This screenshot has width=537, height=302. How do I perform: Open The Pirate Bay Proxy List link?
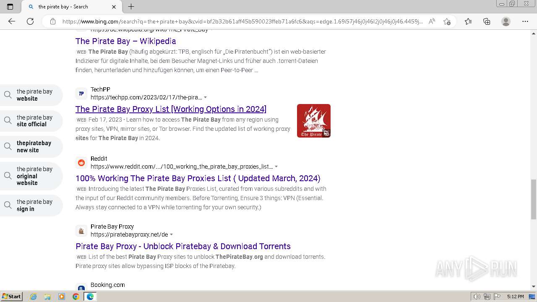pyautogui.click(x=171, y=109)
